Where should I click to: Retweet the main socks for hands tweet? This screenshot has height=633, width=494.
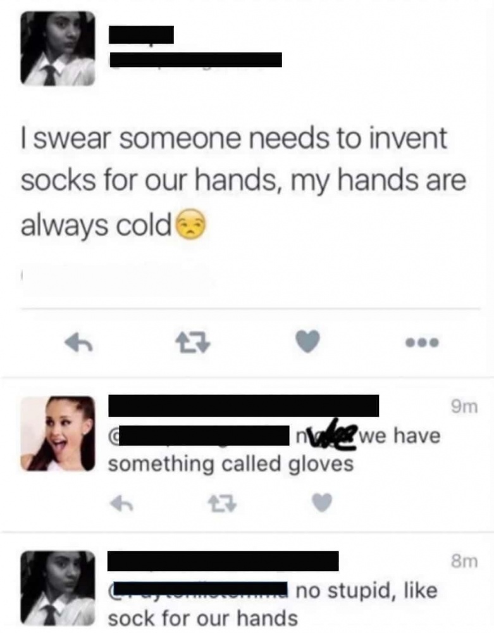click(193, 343)
